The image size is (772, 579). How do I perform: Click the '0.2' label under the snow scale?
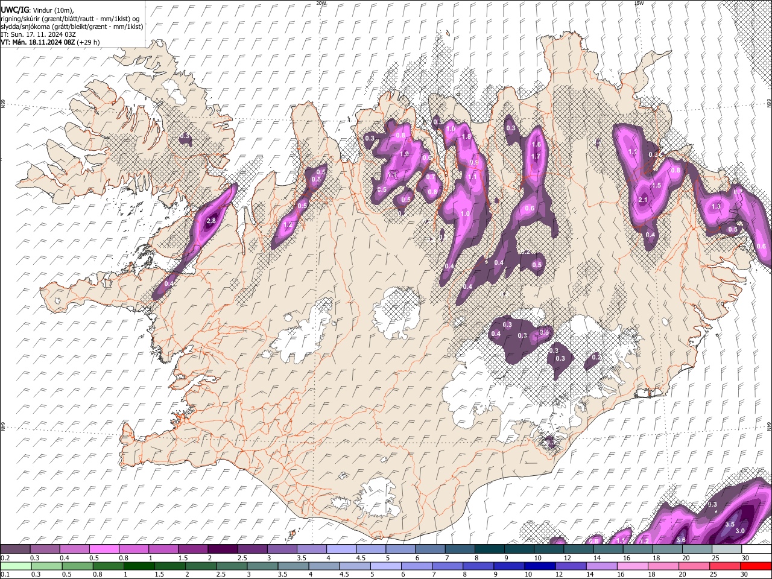pyautogui.click(x=5, y=558)
